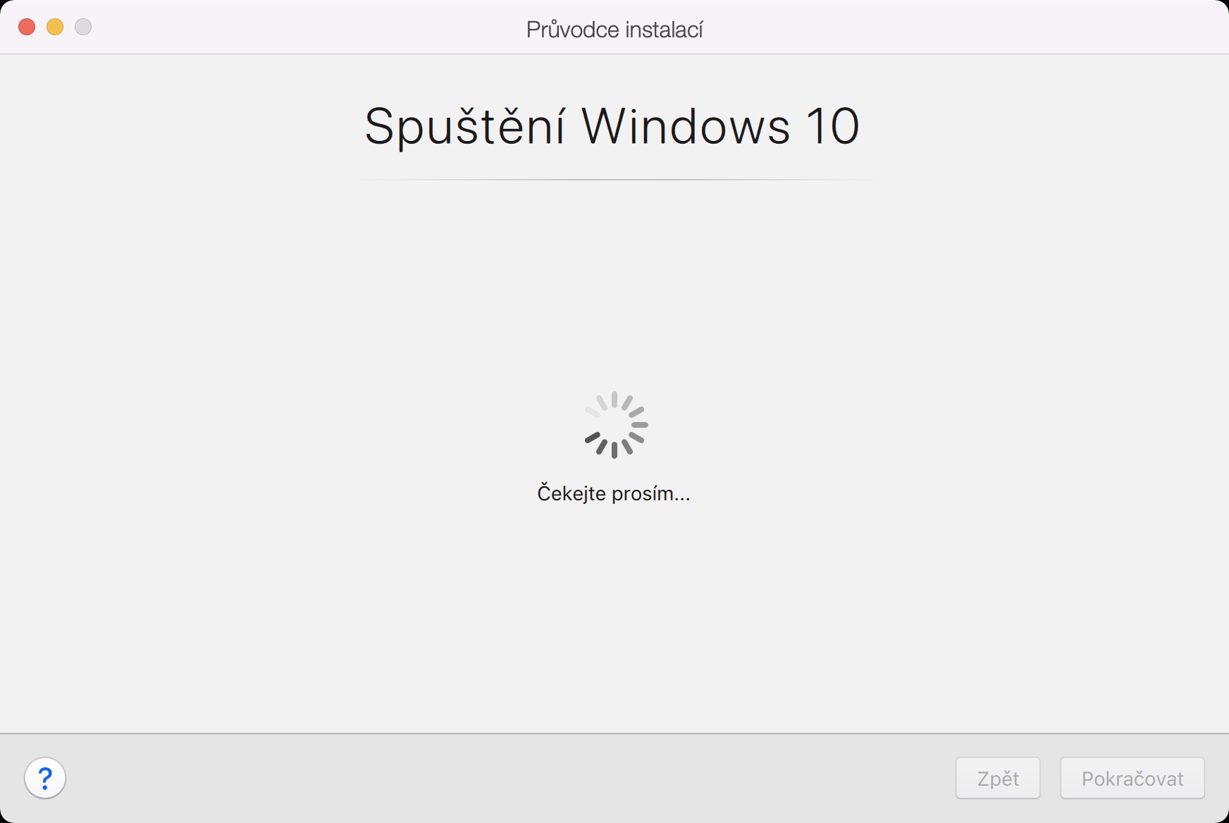Open help with the question mark button
This screenshot has height=823, width=1229.
[45, 778]
